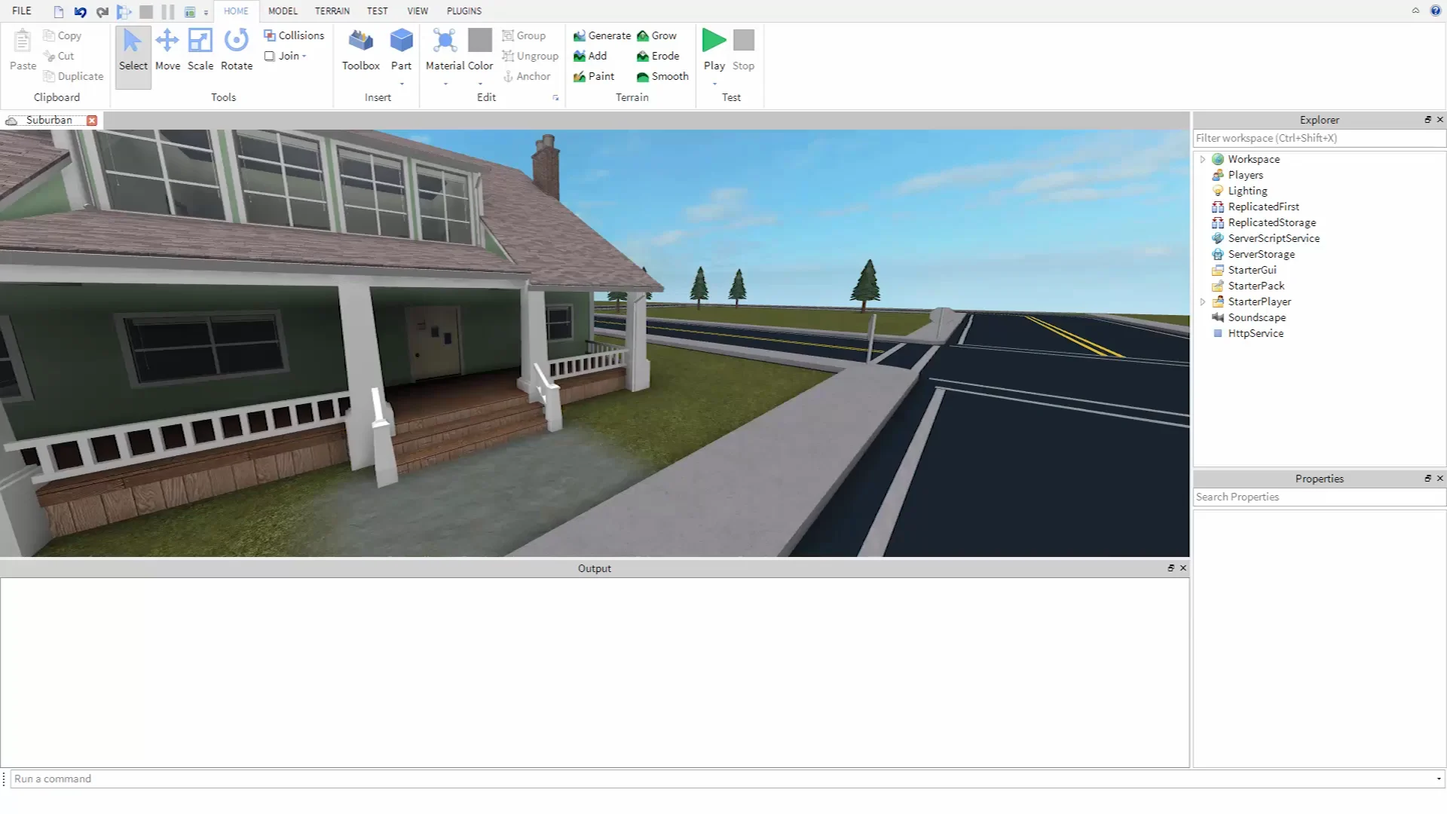Open the Material picker
Viewport: 1447px width, 814px height.
pos(445,50)
